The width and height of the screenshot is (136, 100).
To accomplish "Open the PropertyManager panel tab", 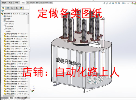I will tap(8, 8).
